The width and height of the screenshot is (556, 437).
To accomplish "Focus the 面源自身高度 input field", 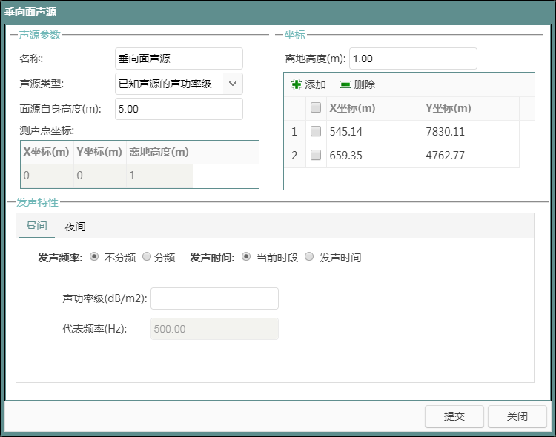I will [x=179, y=109].
